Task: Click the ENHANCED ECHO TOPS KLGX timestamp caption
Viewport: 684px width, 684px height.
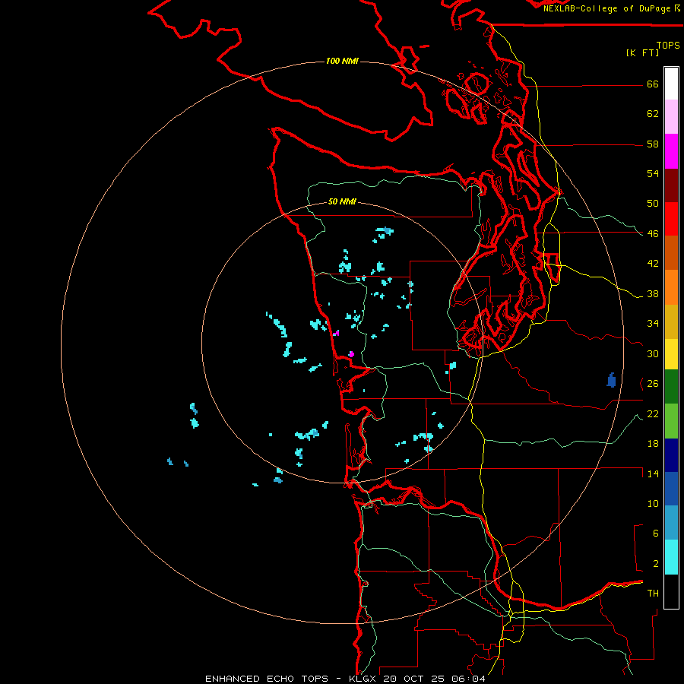Action: (345, 679)
